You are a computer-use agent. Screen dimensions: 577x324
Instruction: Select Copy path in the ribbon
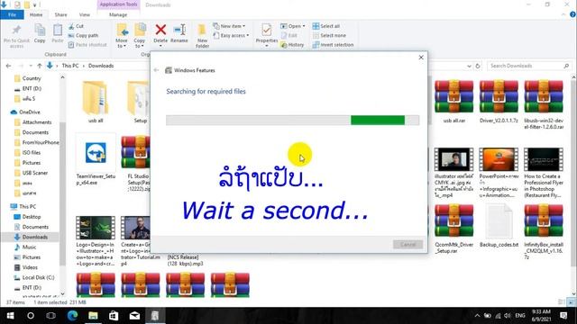coord(83,35)
